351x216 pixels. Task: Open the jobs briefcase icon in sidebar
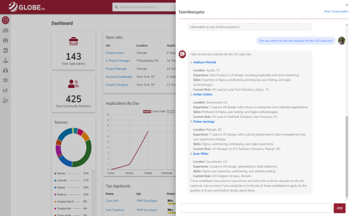click(5, 41)
